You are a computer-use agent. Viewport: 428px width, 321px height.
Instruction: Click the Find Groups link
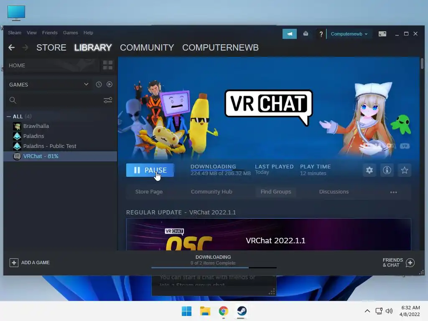click(x=276, y=191)
